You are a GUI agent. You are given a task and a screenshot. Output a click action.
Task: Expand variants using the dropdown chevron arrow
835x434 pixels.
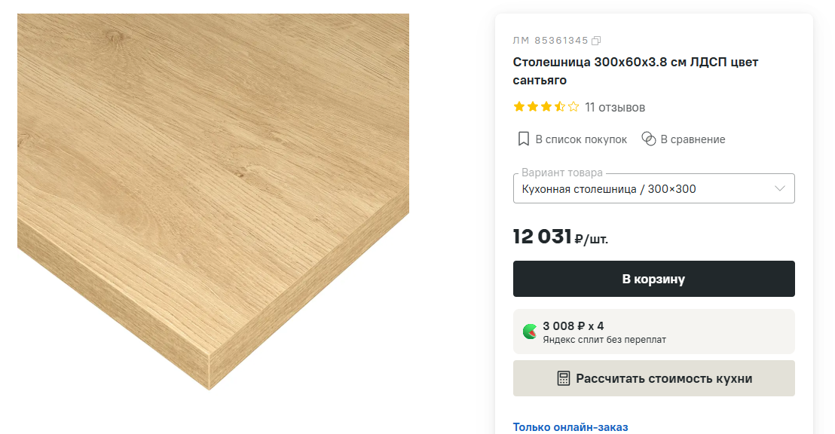pyautogui.click(x=780, y=188)
